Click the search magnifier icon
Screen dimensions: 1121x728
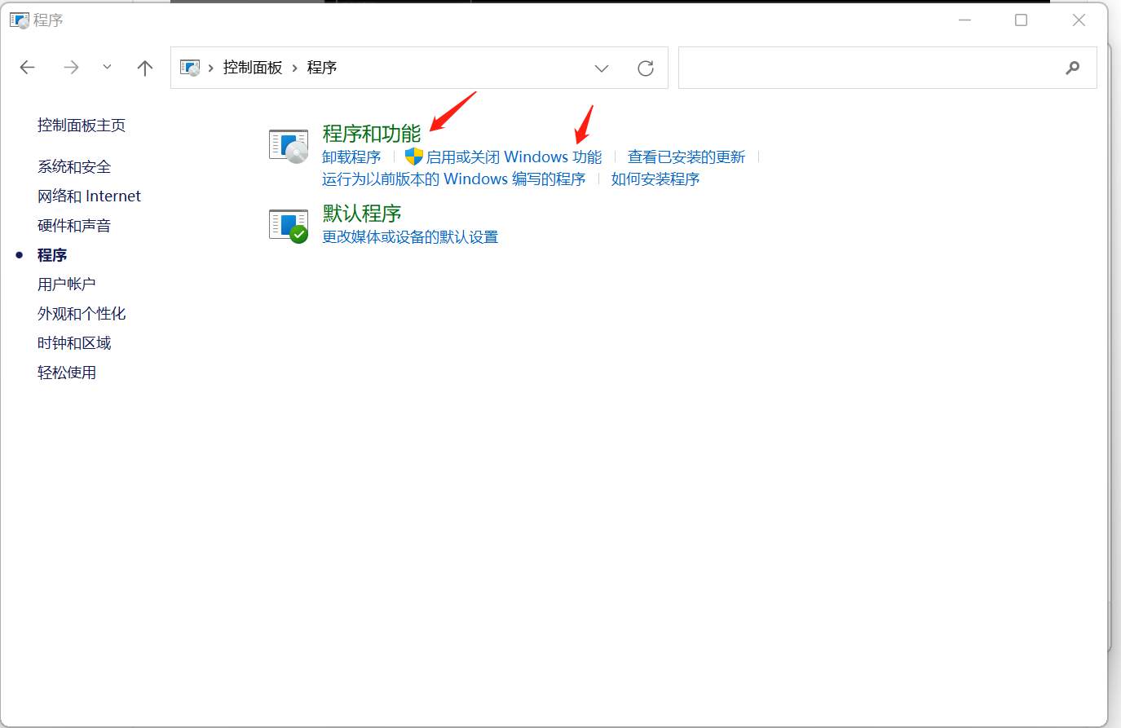click(x=1073, y=68)
